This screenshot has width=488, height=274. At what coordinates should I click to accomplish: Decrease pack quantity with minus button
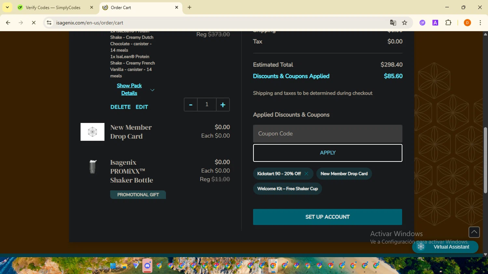point(191,105)
